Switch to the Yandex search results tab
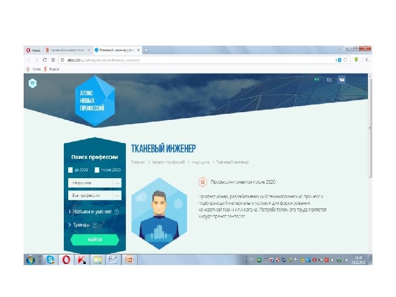The width and height of the screenshot is (396, 297). pyautogui.click(x=68, y=50)
